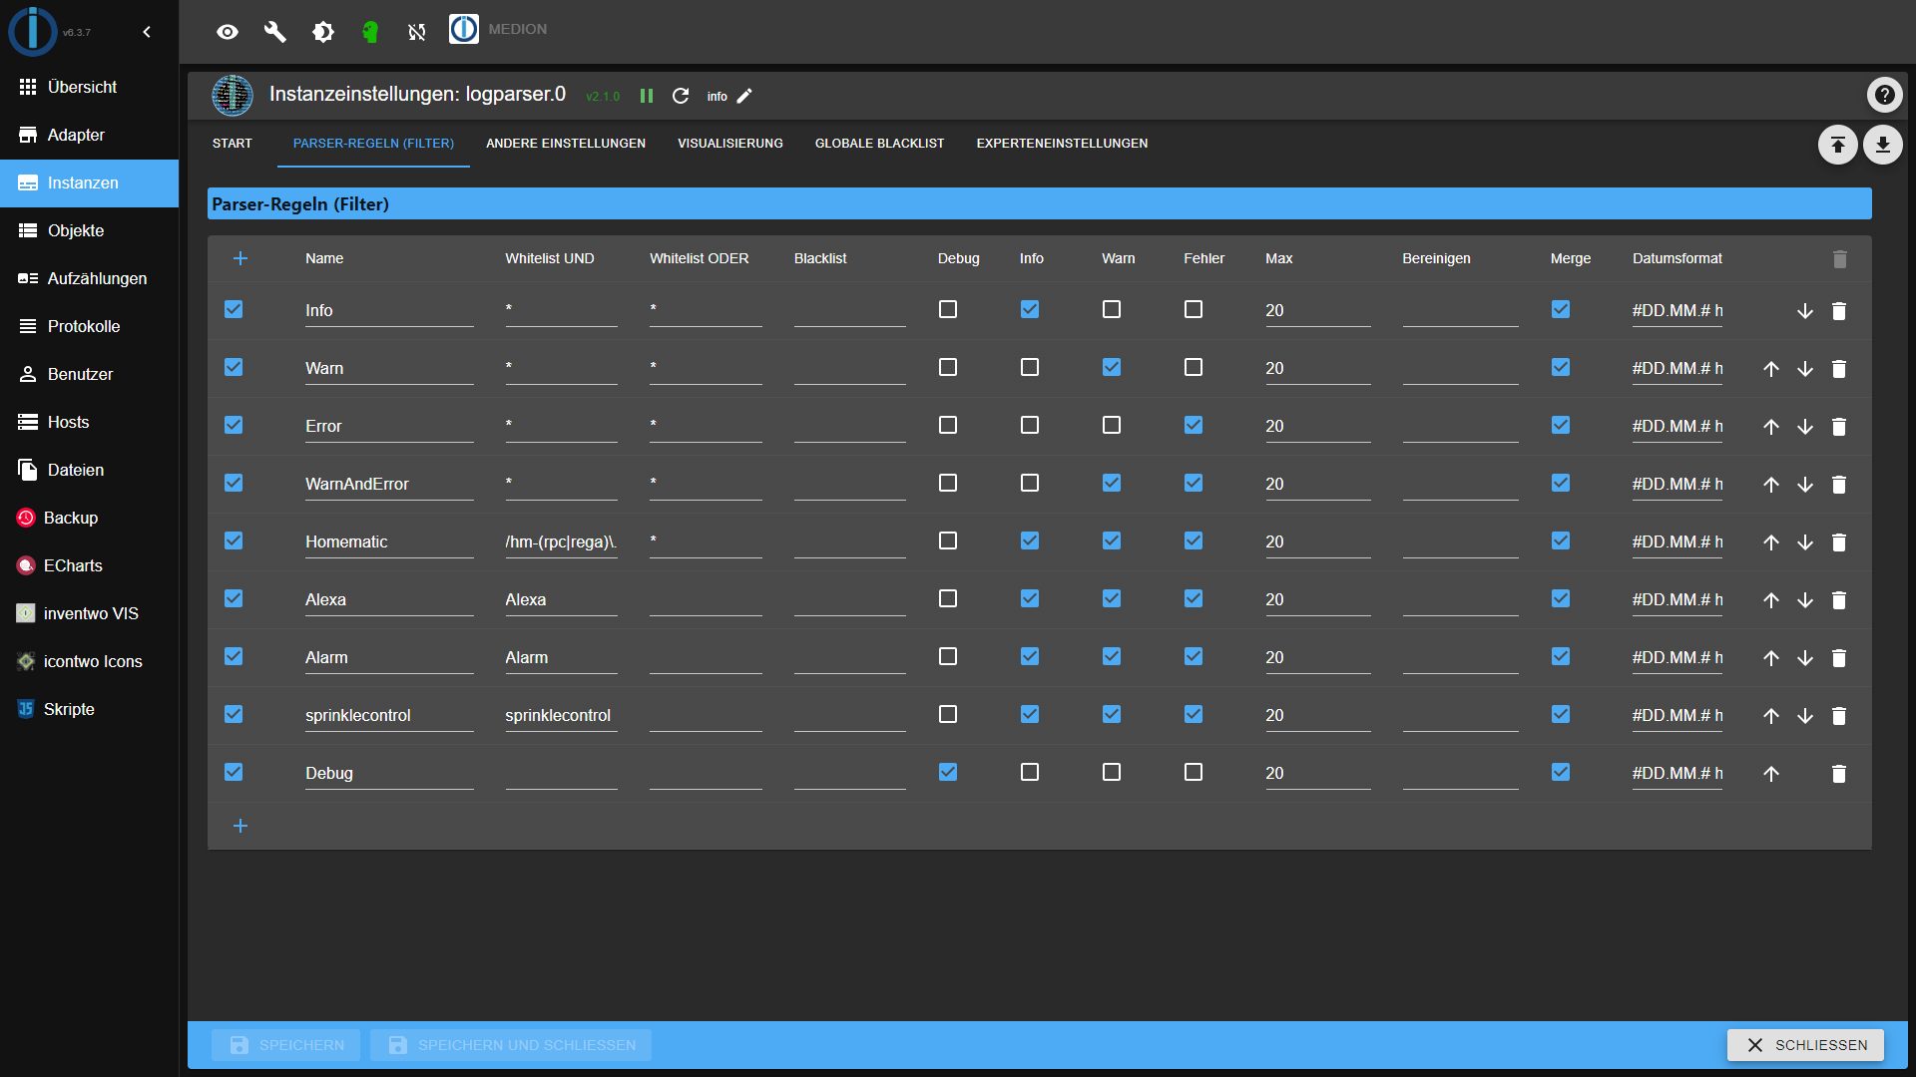1916x1077 pixels.
Task: Open the help question mark icon
Action: click(x=1884, y=95)
